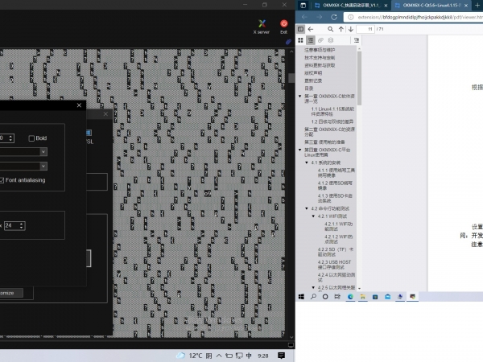This screenshot has height=362, width=483.
Task: Show PDF thumbnails view
Action: 300,39
